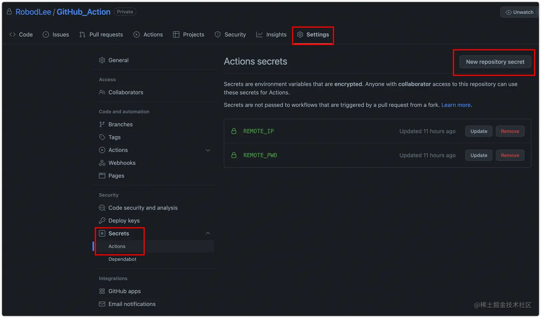Click the Deploy keys key icon
Viewport: 541px width, 318px height.
102,221
